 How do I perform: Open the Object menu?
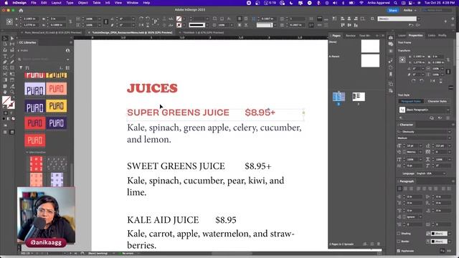click(x=83, y=3)
